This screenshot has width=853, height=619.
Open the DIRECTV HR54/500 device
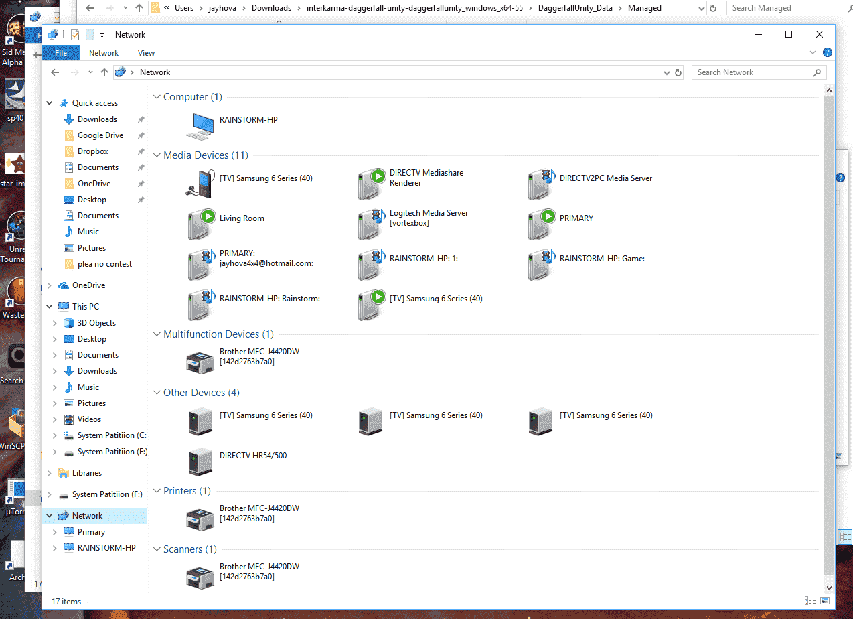[x=202, y=461]
